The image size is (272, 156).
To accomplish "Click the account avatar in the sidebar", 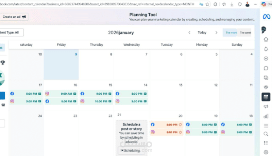I will (x=264, y=30).
